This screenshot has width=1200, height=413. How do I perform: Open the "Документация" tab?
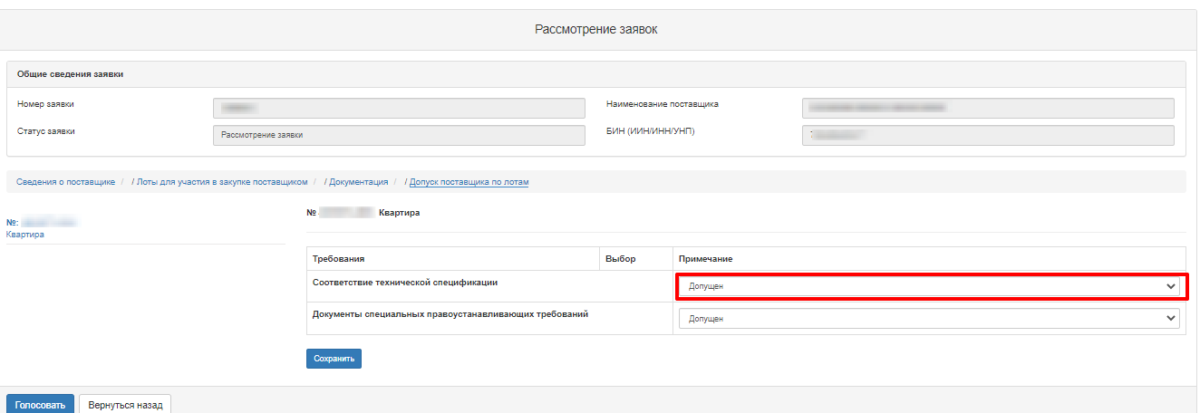(358, 182)
